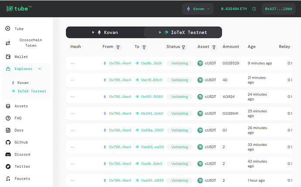The height and width of the screenshot is (187, 301).
Task: Click the FAQ question mark icon
Action: [8, 118]
